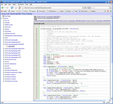113x104 pixels.
Task: Click the address bar URL field
Action: (x=52, y=8)
